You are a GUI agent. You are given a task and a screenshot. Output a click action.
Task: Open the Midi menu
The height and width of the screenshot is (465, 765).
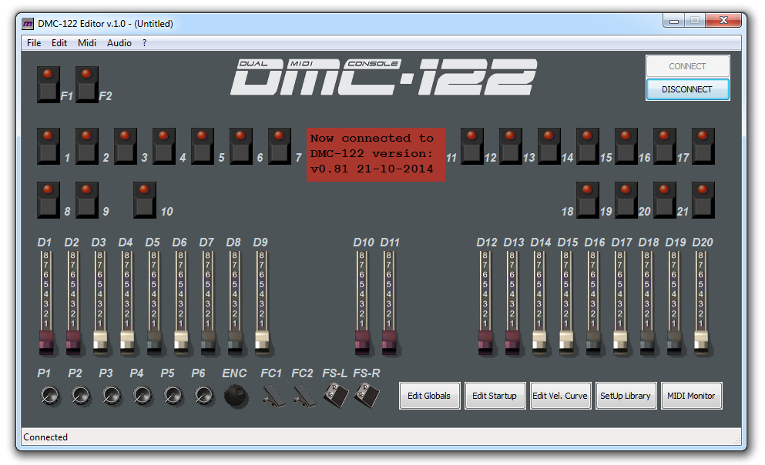[87, 43]
